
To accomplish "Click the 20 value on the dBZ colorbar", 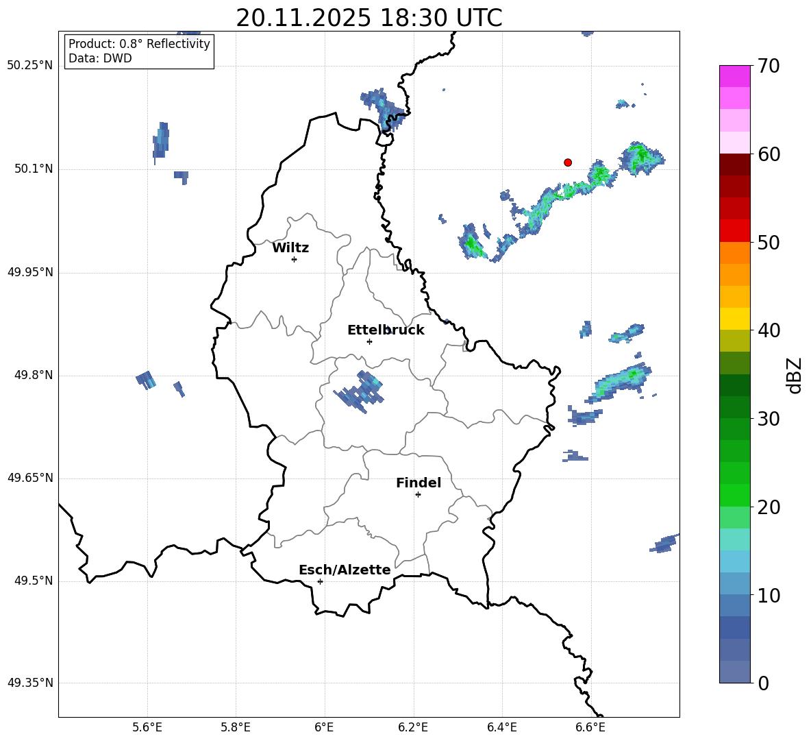I will point(769,507).
